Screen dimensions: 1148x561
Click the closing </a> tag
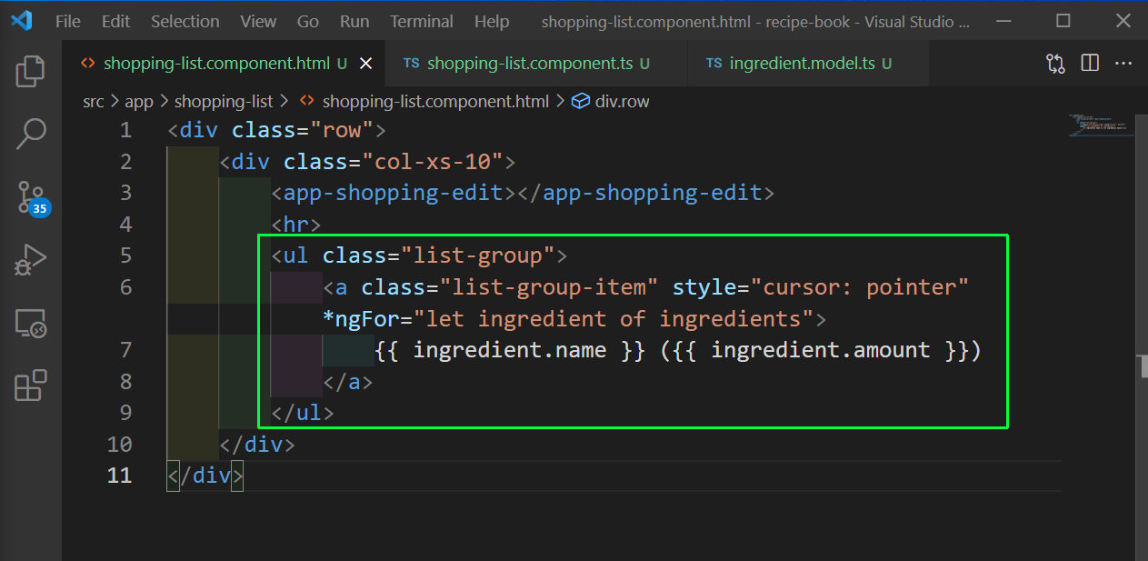click(348, 382)
